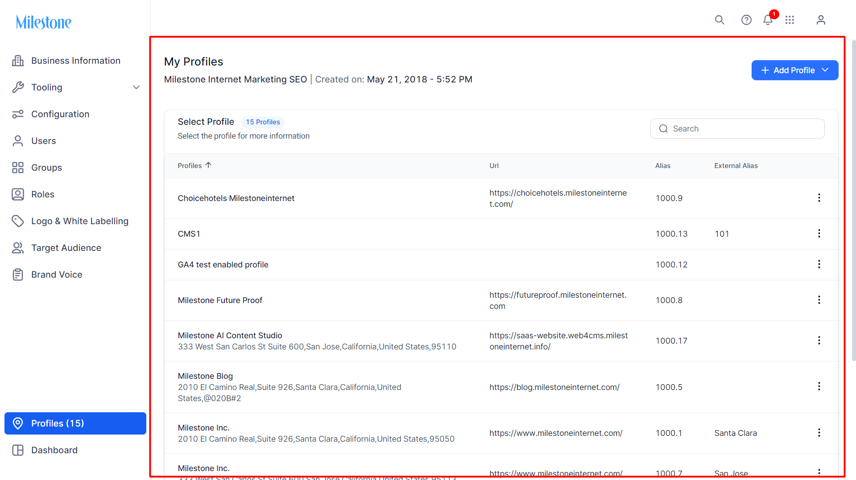Open options menu for Choicehotels Milestoneinternet
This screenshot has width=856, height=480.
tap(819, 198)
